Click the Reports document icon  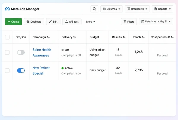[x=156, y=9]
